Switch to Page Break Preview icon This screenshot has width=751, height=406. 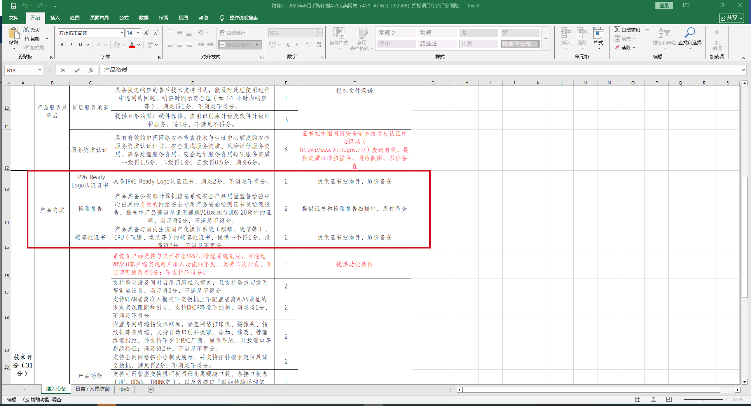[669, 399]
